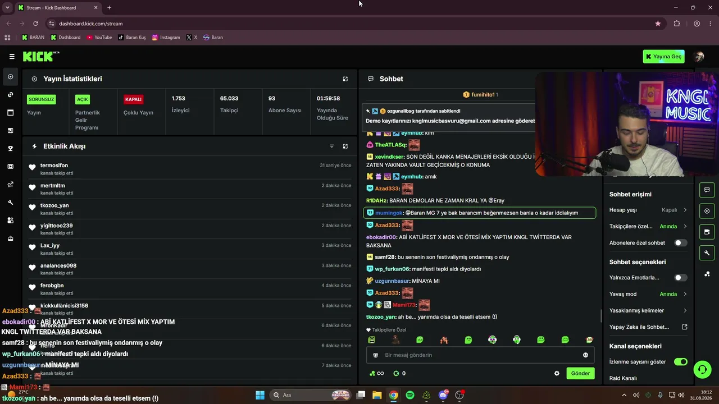Click the chat identity shield icon
This screenshot has height=404, width=719.
click(x=376, y=355)
